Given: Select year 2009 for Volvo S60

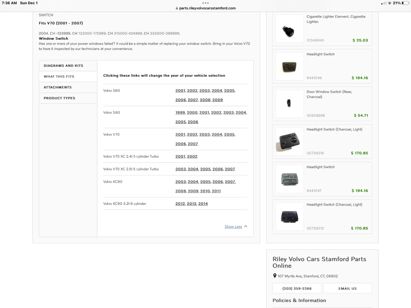Looking at the screenshot, I should click(x=217, y=100).
